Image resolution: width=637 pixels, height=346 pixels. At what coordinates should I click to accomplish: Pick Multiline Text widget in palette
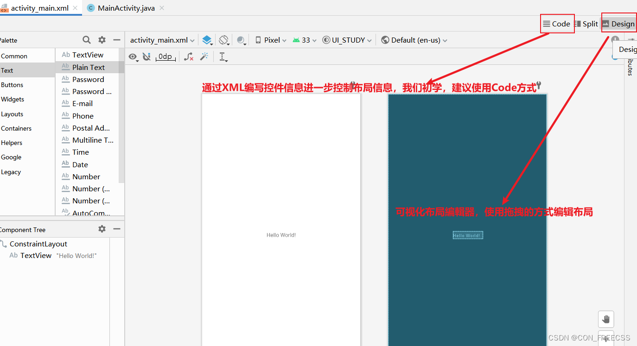click(x=87, y=140)
